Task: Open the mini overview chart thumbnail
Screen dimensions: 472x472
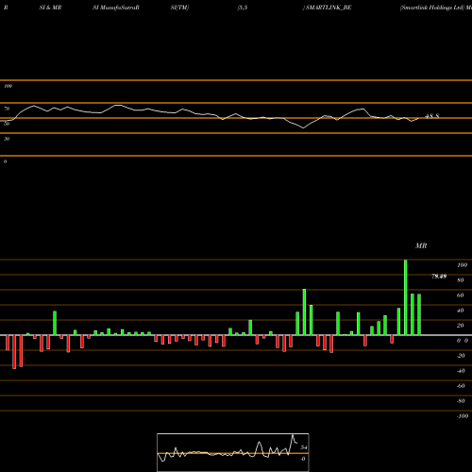Action: [233, 452]
